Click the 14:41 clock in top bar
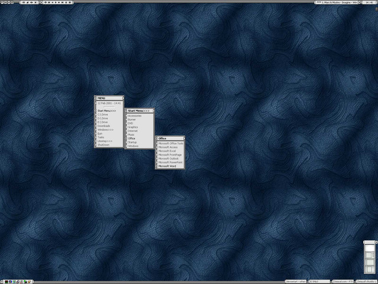 coord(369,2)
